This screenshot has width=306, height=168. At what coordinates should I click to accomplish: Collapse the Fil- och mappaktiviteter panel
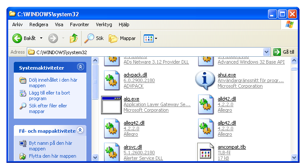coord(80,130)
